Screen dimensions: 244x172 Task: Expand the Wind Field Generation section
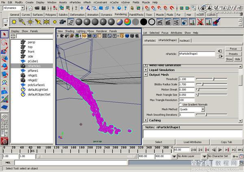[146, 65]
